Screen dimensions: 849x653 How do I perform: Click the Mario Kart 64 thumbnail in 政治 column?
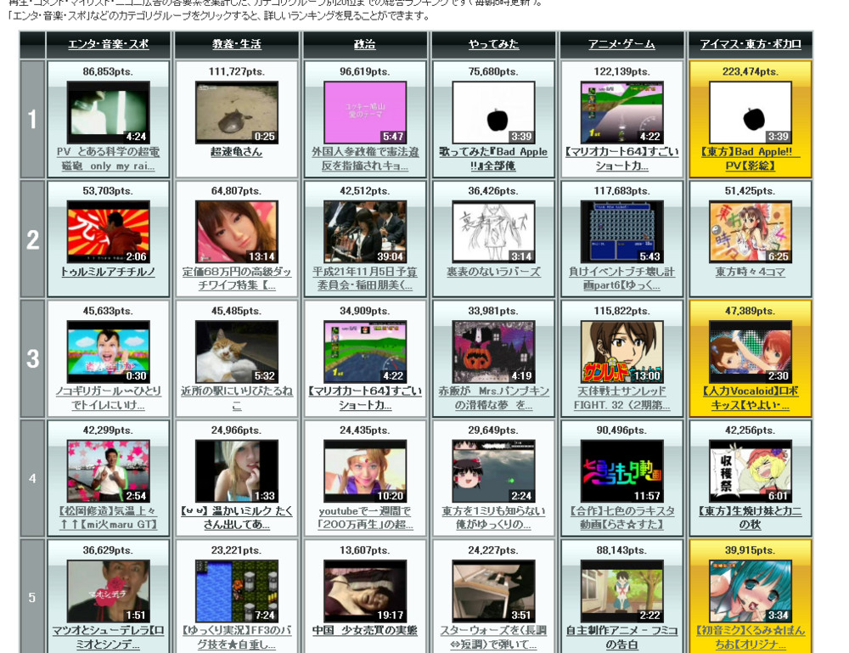tap(365, 352)
